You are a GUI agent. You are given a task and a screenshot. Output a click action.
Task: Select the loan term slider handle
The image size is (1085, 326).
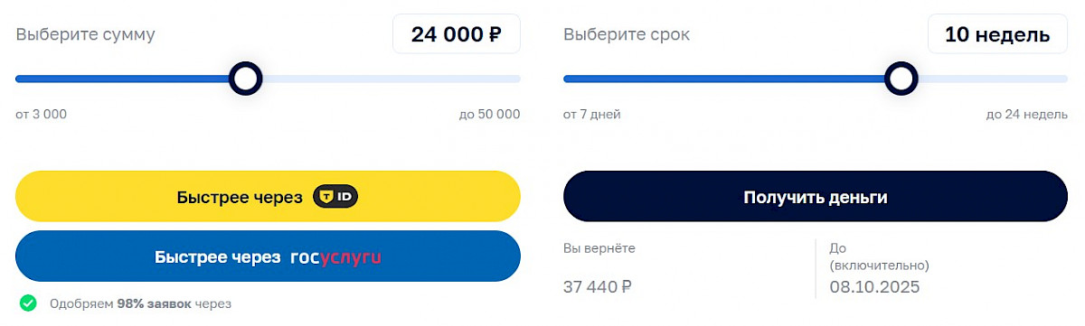click(901, 79)
